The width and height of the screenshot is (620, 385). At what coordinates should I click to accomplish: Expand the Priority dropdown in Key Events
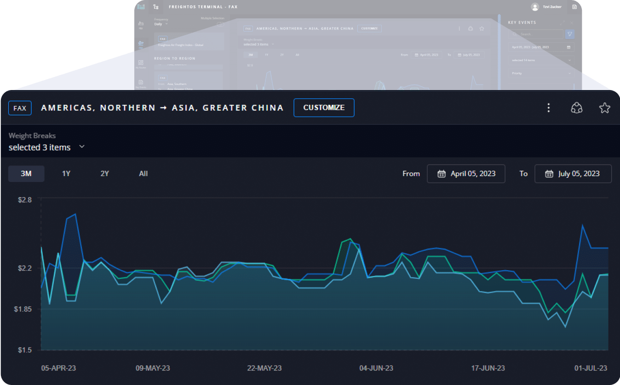coord(541,73)
